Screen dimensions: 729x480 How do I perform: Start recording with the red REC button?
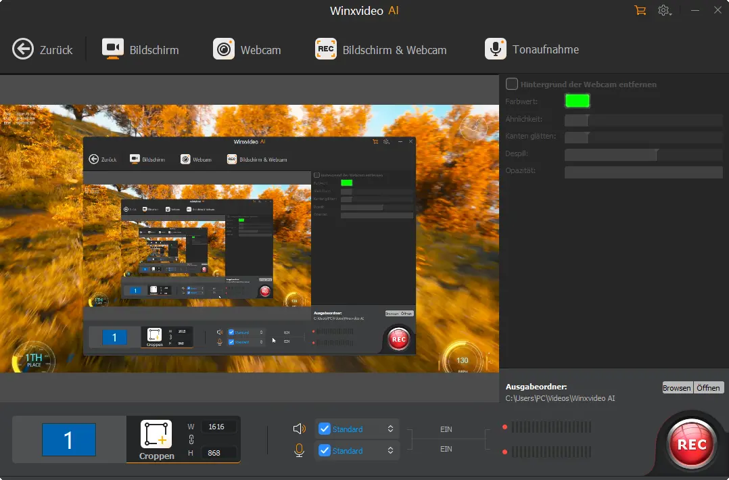coord(691,444)
